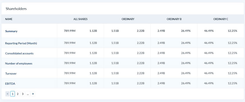Image resolution: width=245 pixels, height=102 pixels.
Task: Click 46.49% in the Turnover row
Action: [x=209, y=73]
